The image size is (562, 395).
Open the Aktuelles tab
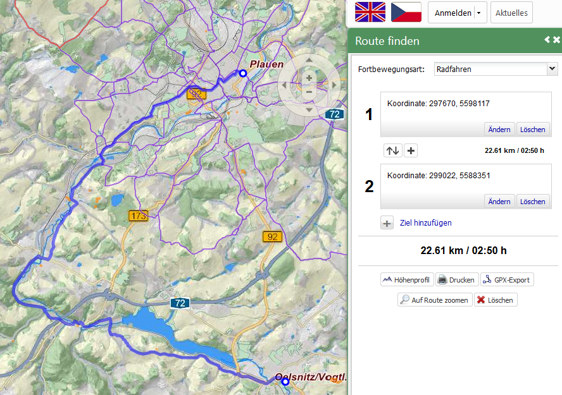click(511, 13)
